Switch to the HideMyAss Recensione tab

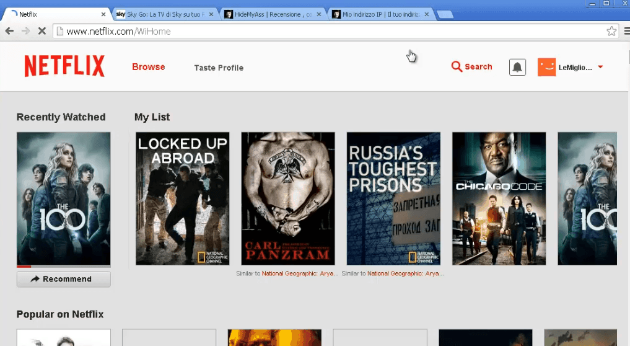tap(273, 14)
